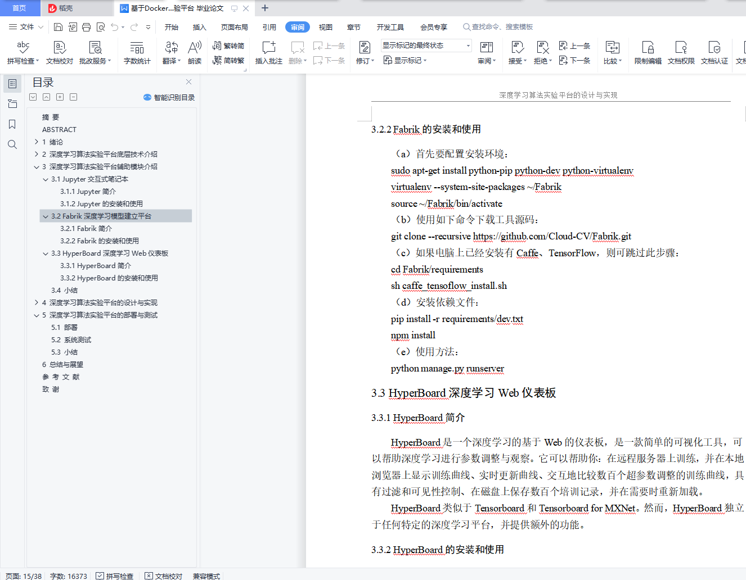Open the bookmark sidebar icon
The image size is (746, 580).
pos(12,124)
